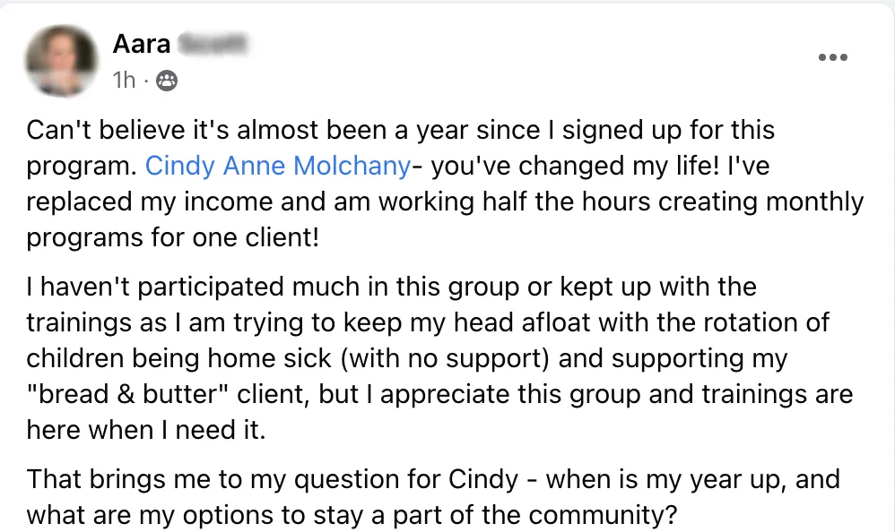
Task: Click the surname "Molchany" in the mention
Action: (352, 166)
